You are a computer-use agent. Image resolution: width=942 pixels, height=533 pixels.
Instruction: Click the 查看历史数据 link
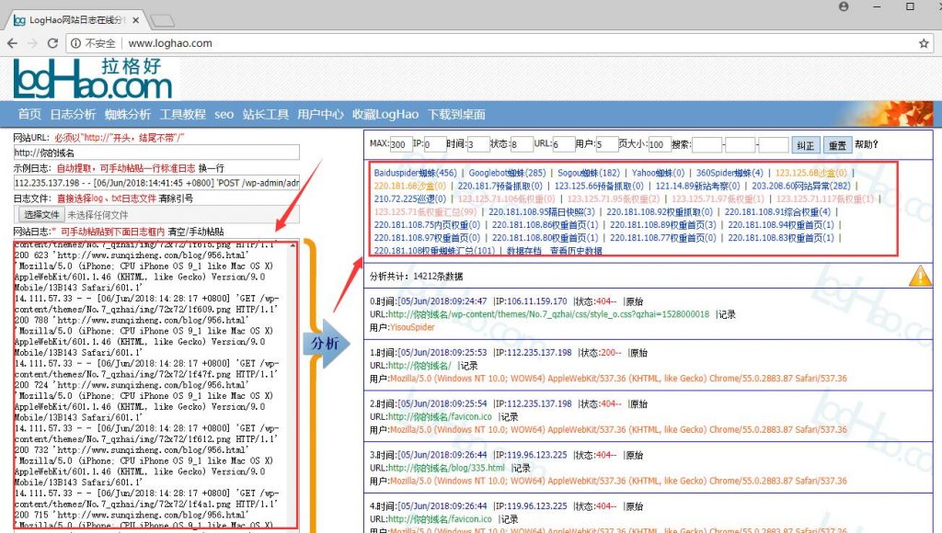(576, 250)
